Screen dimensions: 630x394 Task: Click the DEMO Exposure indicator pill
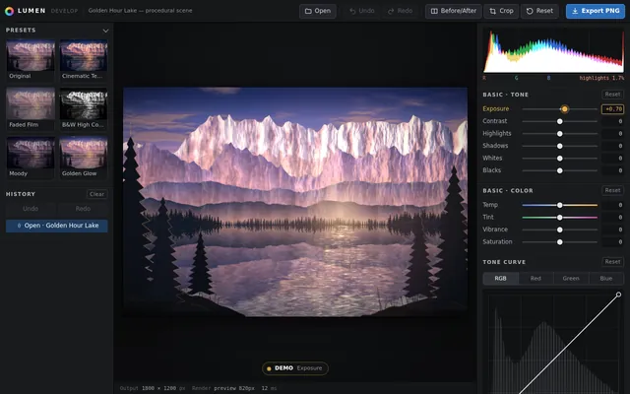[295, 368]
